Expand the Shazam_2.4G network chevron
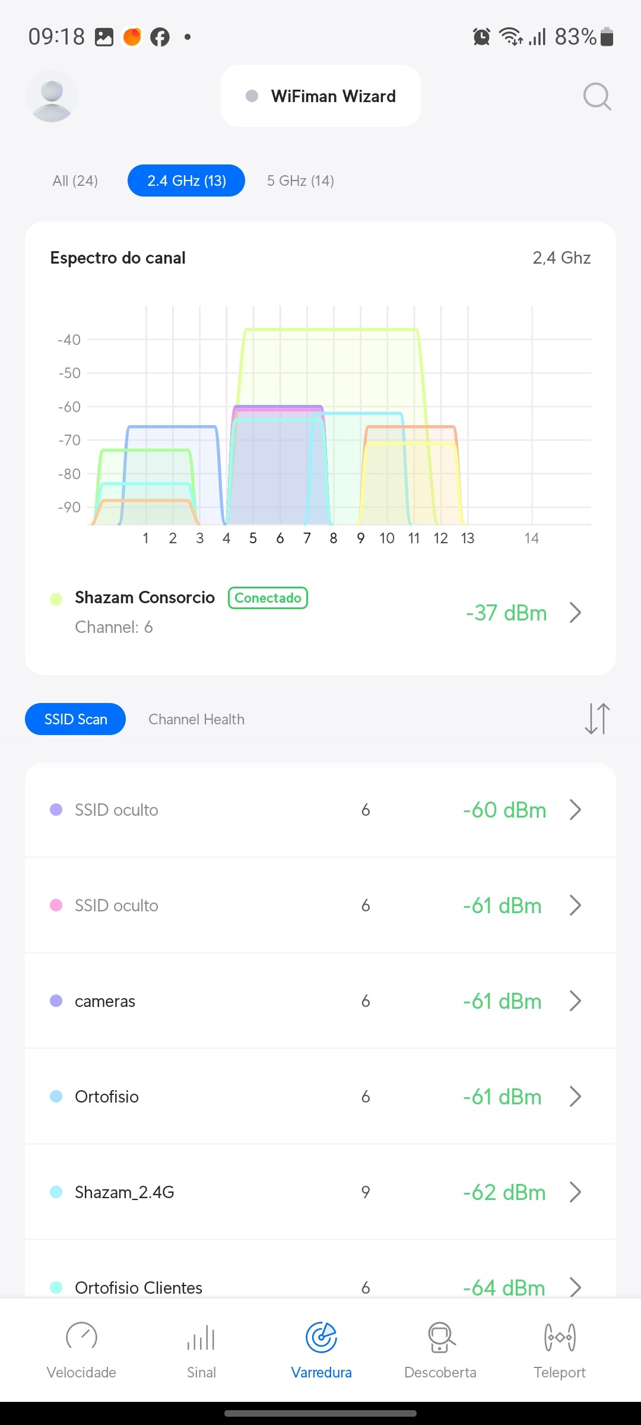Image resolution: width=641 pixels, height=1425 pixels. click(575, 1192)
